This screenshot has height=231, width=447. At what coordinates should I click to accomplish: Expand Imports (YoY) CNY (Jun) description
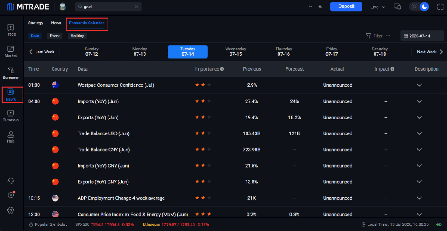point(419,166)
